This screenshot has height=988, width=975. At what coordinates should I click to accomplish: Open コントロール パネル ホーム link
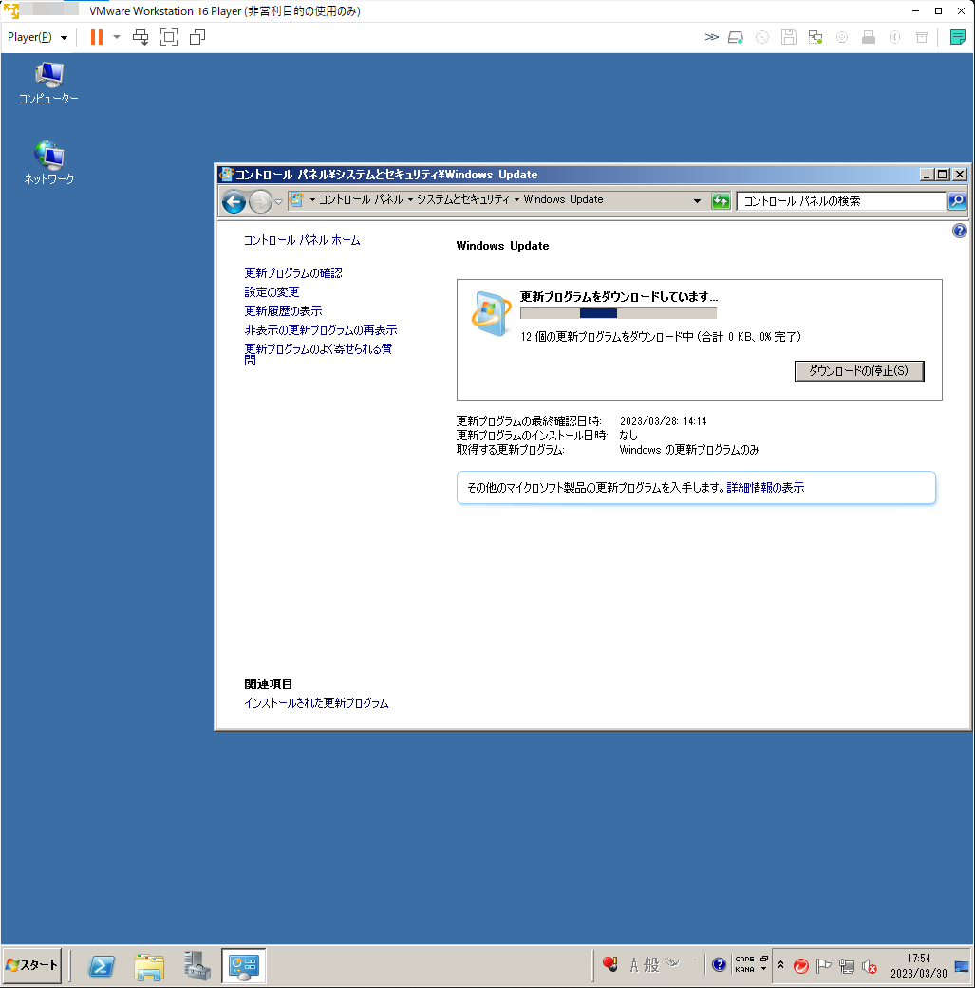(302, 240)
